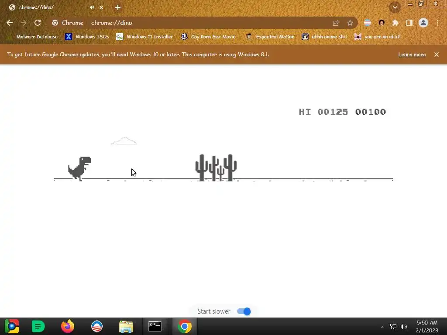Open the Windows 11 Installer bookmark
The width and height of the screenshot is (447, 335).
(145, 37)
